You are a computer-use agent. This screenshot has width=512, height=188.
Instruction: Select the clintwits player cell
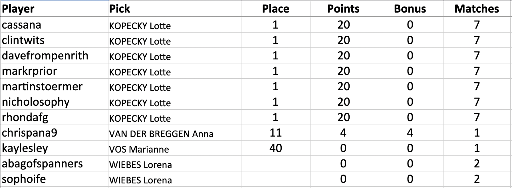[x=54, y=40]
